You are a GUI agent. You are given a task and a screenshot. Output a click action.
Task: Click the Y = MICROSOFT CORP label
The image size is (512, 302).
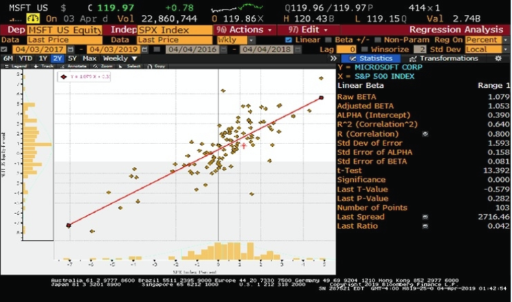point(380,67)
